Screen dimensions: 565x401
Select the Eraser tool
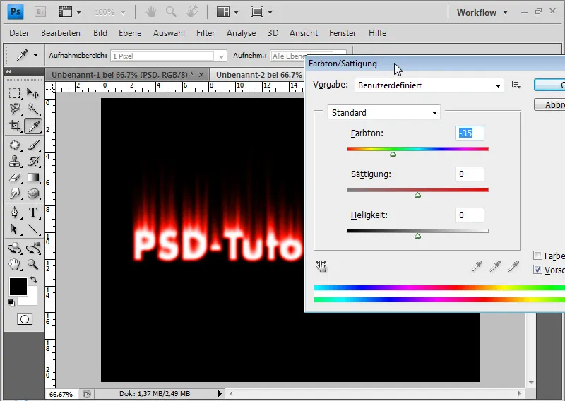(x=14, y=178)
